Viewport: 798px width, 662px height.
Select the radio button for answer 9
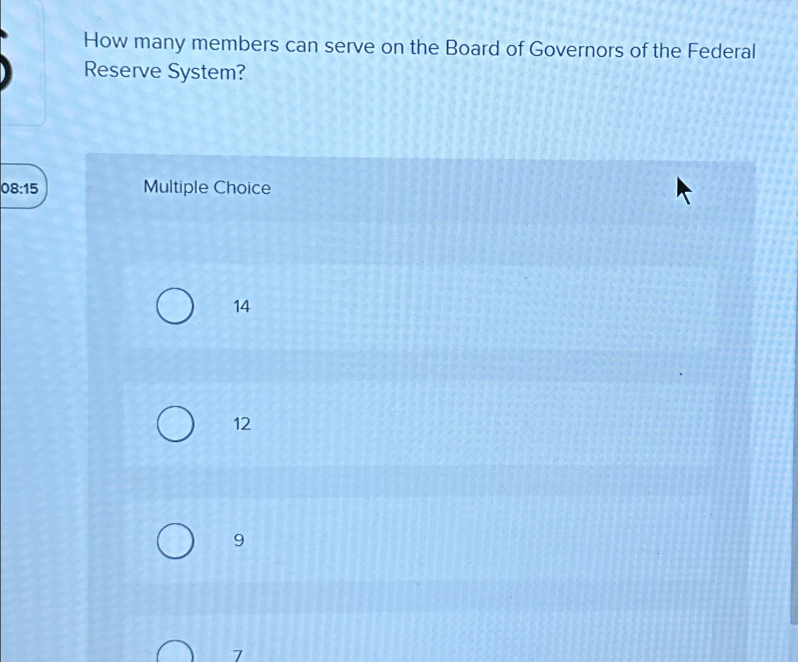175,540
